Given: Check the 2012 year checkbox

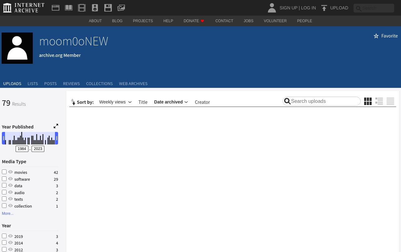Looking at the screenshot, I should [4, 249].
